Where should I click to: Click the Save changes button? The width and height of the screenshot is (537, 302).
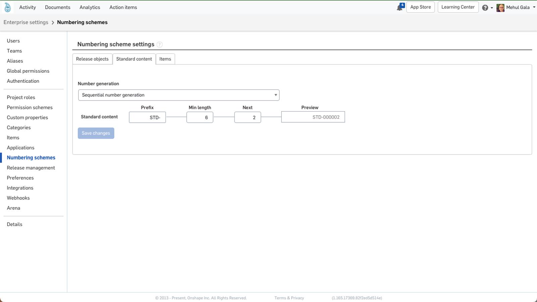pyautogui.click(x=96, y=133)
